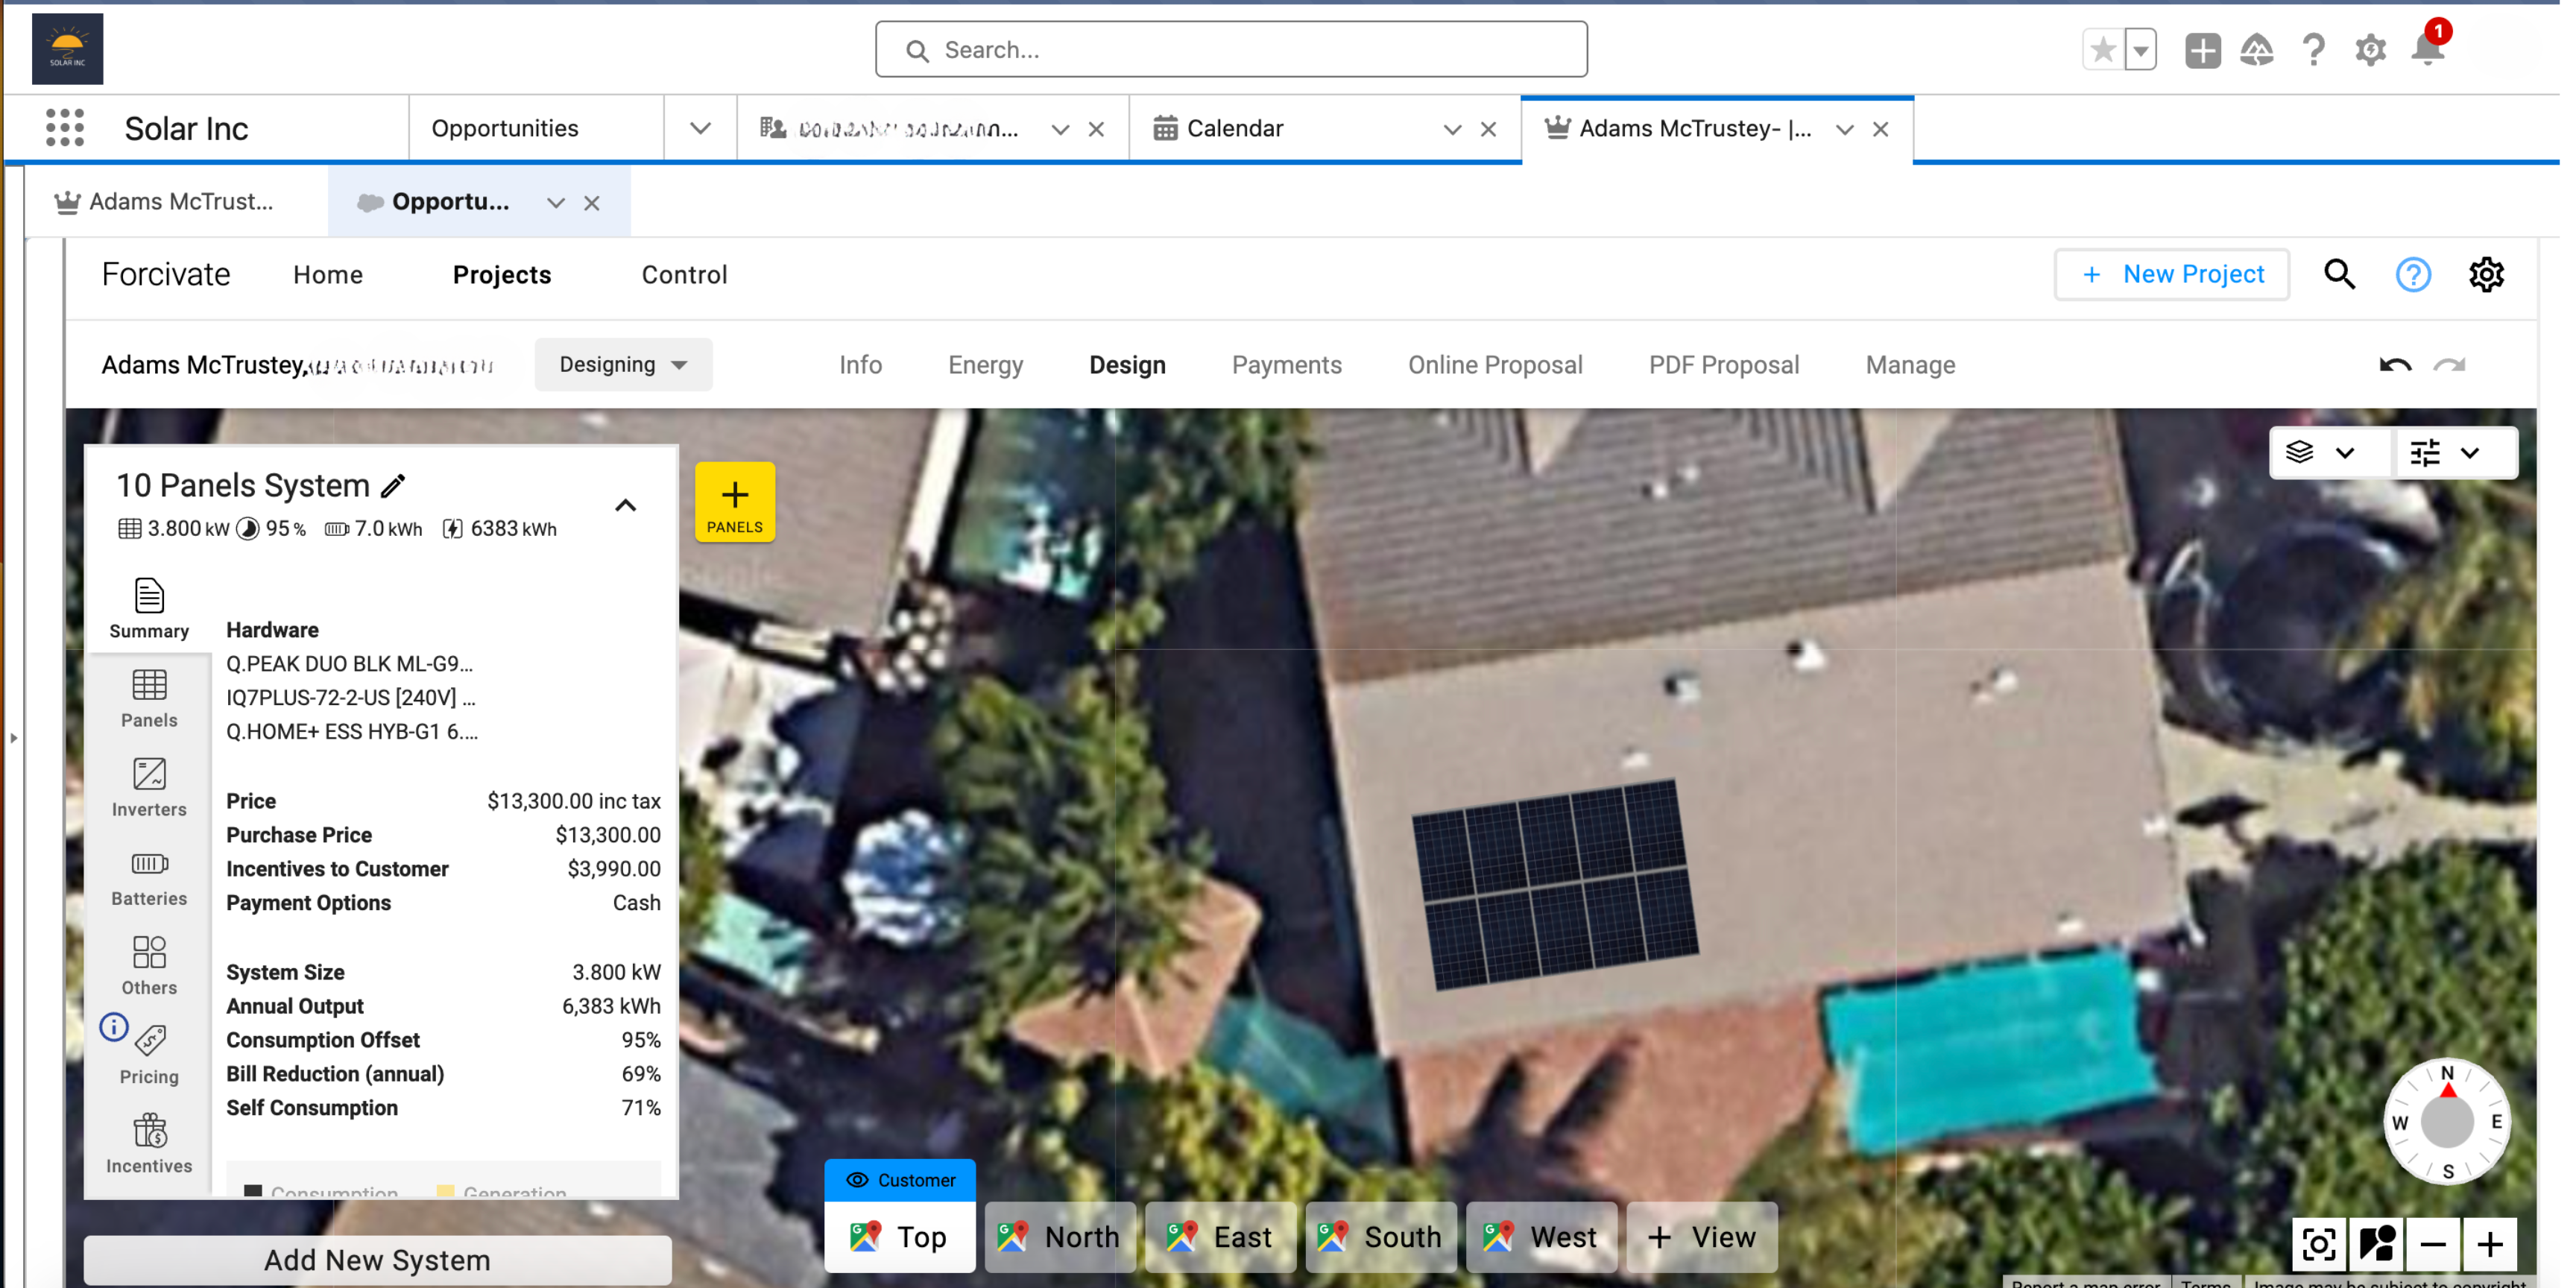Open the Summary section icon
The image size is (2576, 1288).
click(149, 608)
